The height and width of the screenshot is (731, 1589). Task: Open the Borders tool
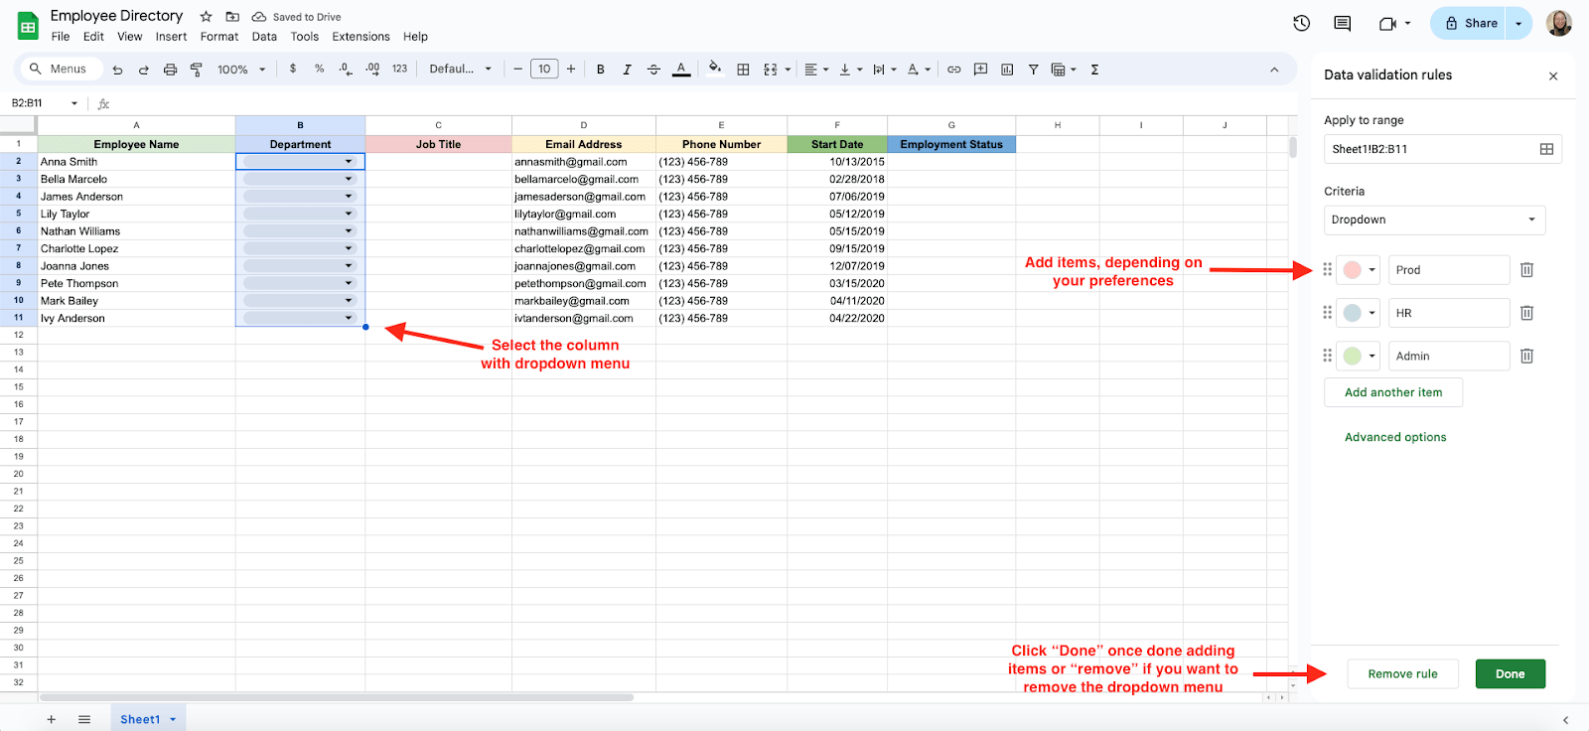pos(743,70)
